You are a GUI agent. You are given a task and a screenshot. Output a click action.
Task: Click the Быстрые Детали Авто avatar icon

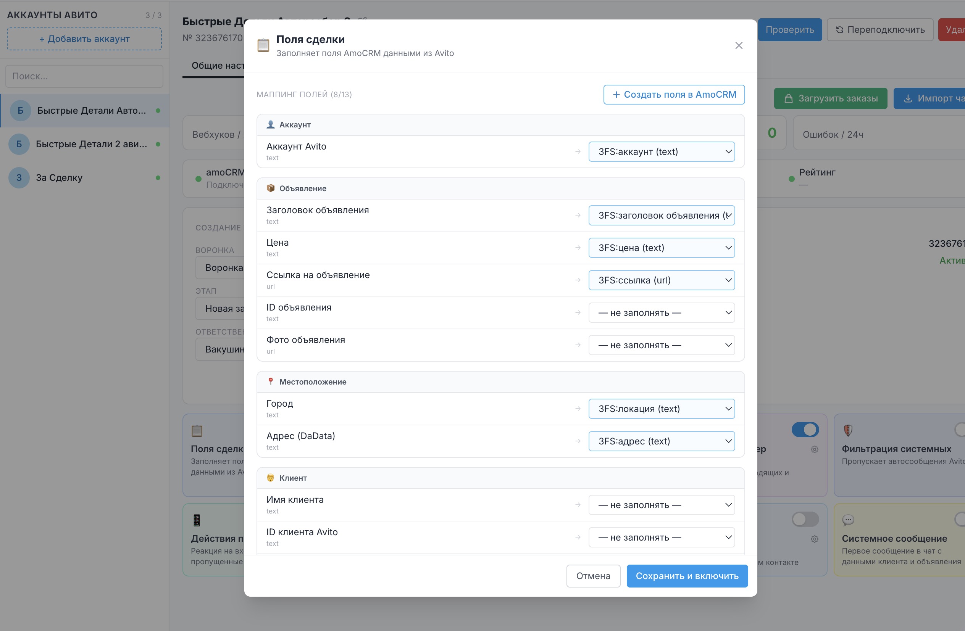click(x=20, y=110)
